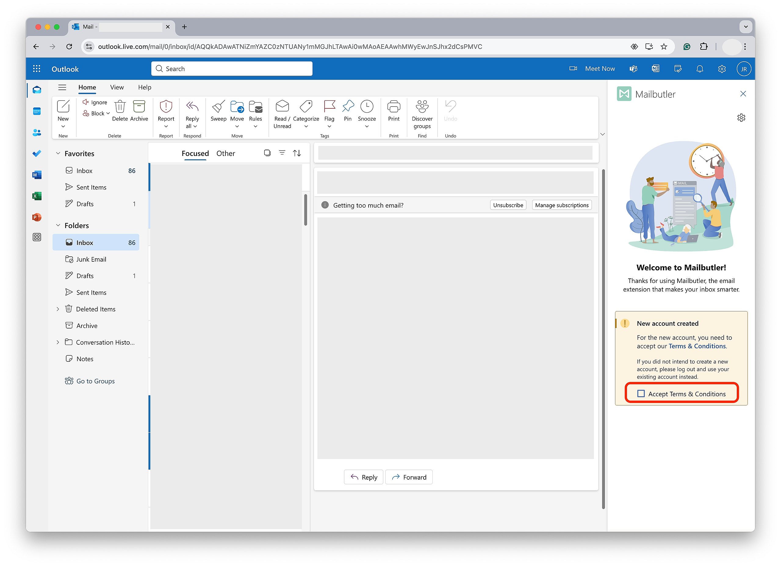781x566 pixels.
Task: Expand the Deleted Items folder
Action: click(x=58, y=309)
